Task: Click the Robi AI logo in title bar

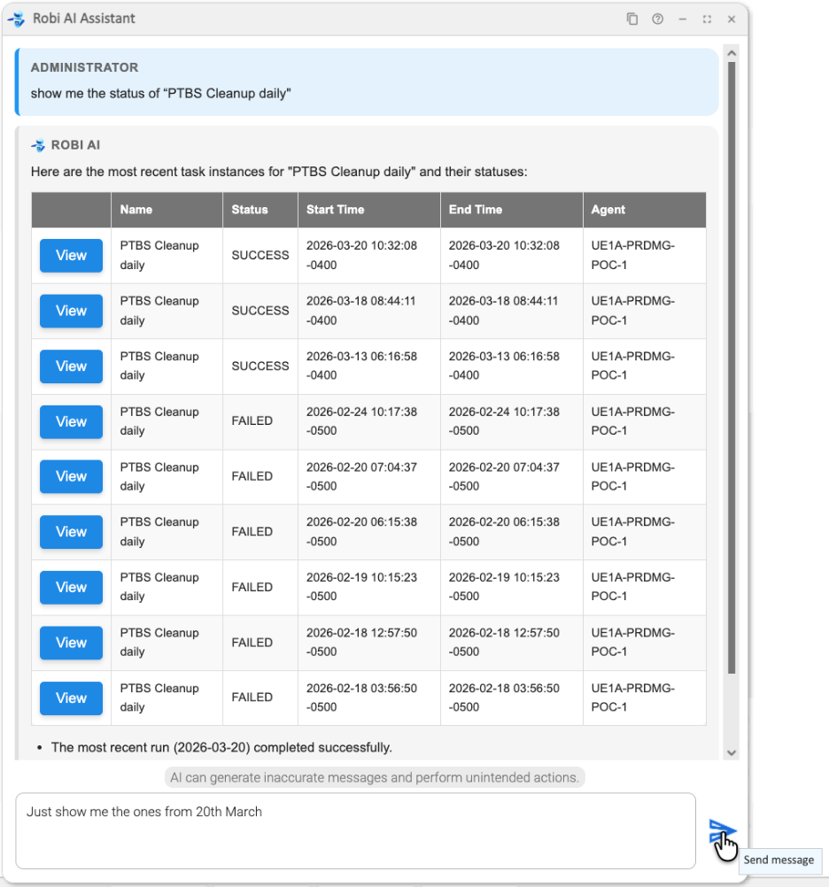Action: click(17, 19)
